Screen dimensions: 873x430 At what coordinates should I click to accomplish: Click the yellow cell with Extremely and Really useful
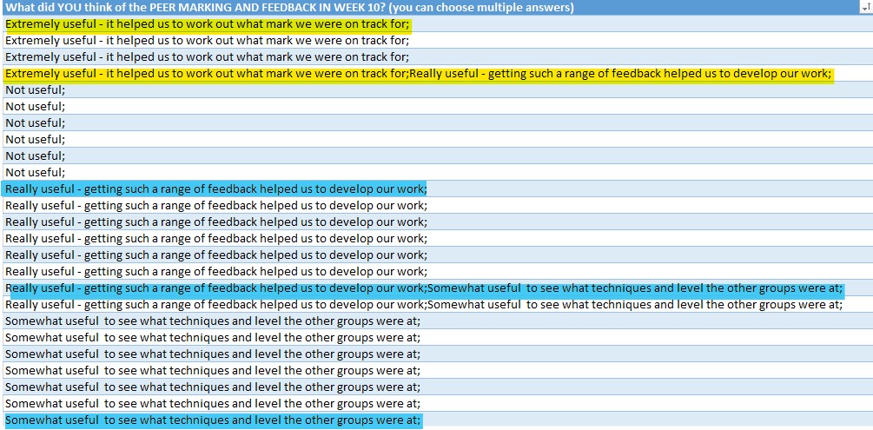[x=418, y=74]
